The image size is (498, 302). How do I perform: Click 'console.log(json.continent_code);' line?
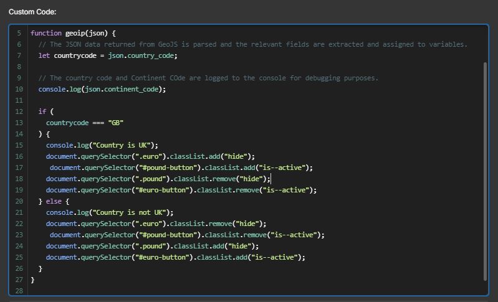[102, 89]
